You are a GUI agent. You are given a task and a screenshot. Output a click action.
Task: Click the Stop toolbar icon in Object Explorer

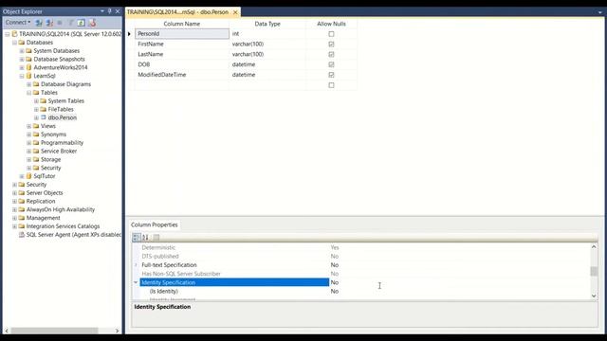tap(60, 23)
